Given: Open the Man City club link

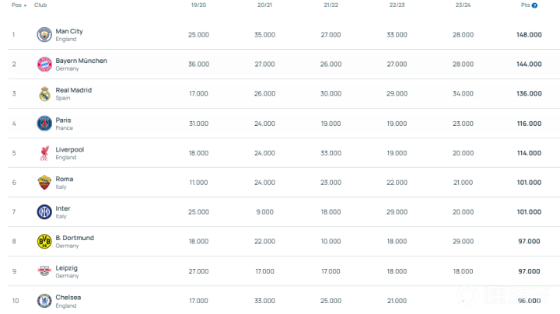Looking at the screenshot, I should tap(69, 31).
